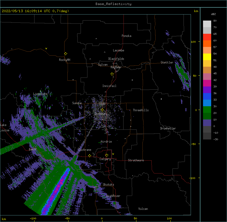Click the Didsbury town label
The height and width of the screenshot is (222, 227).
point(101,114)
